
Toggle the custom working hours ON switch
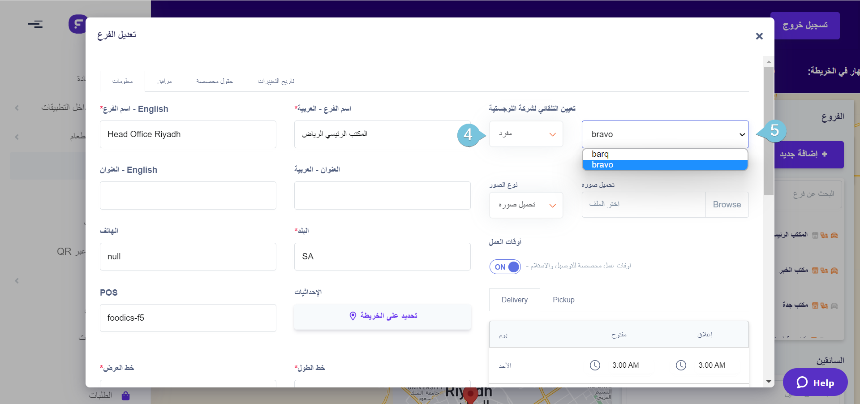pyautogui.click(x=505, y=267)
